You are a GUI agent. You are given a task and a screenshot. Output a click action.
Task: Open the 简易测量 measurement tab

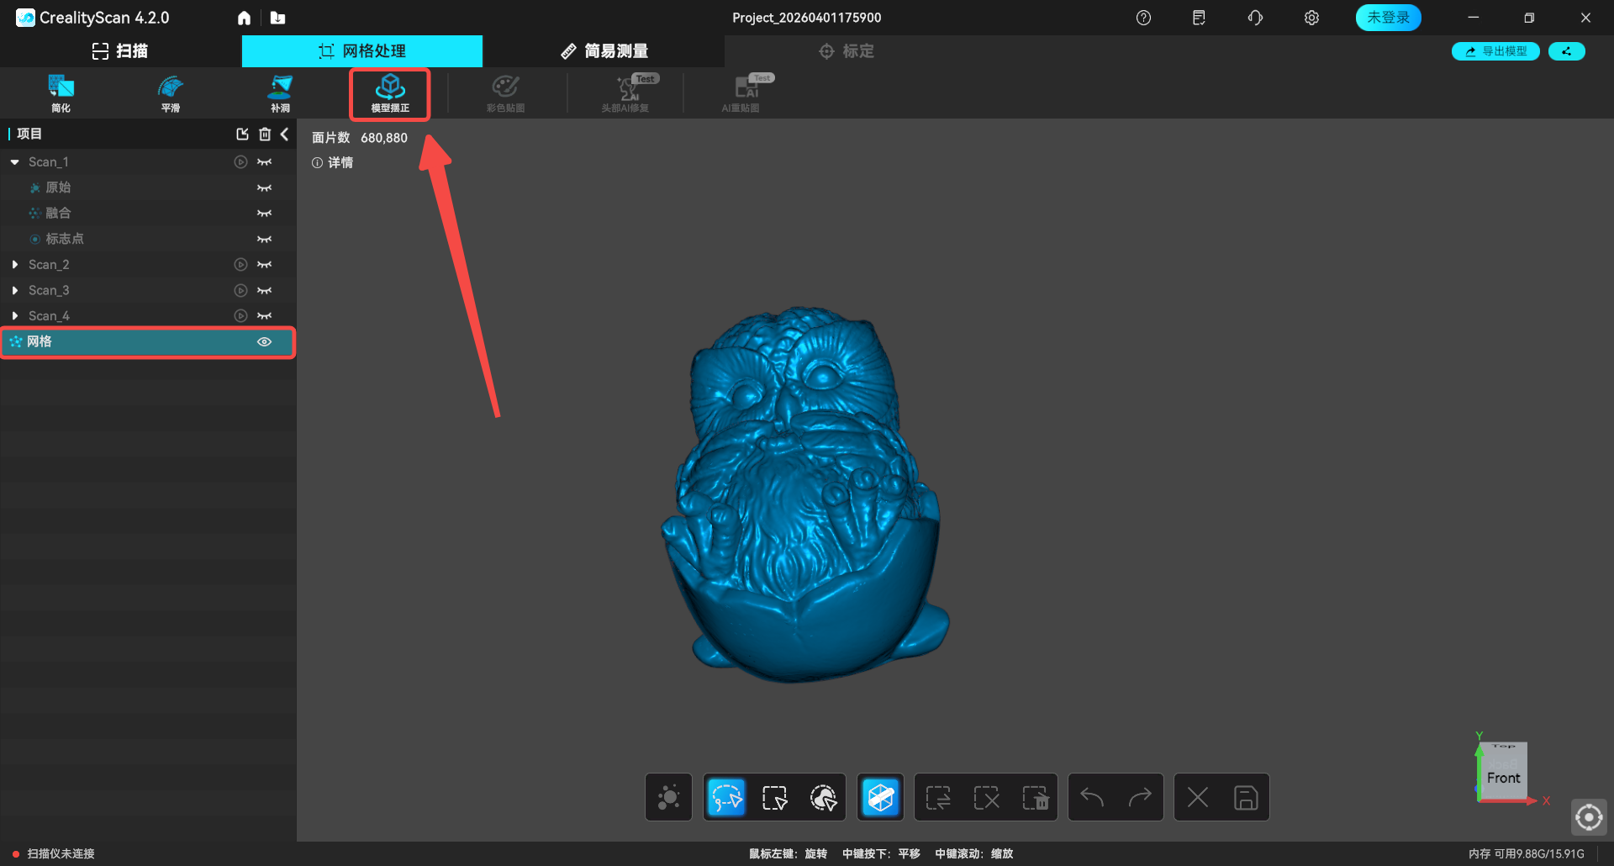[x=604, y=51]
